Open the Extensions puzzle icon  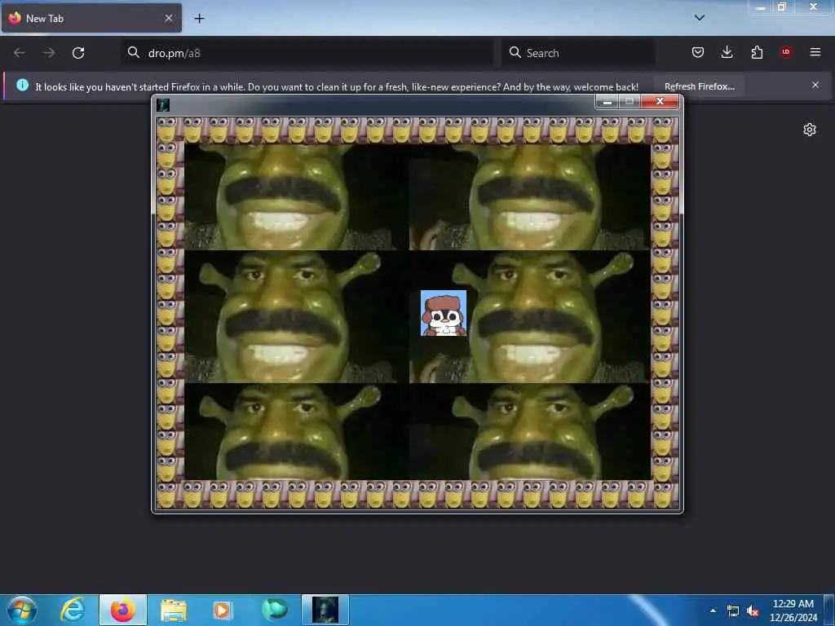click(x=757, y=52)
